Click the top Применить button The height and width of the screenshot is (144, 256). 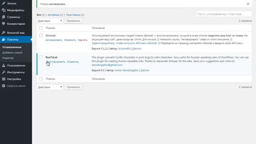[73, 21]
